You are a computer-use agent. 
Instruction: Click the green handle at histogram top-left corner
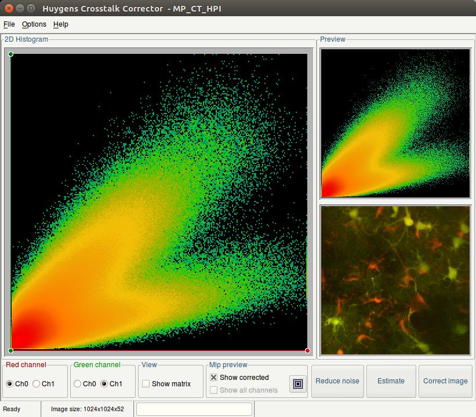[11, 54]
